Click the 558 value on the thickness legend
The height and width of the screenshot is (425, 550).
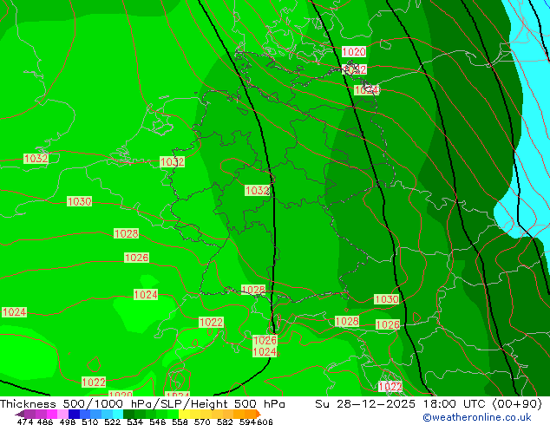pyautogui.click(x=180, y=422)
